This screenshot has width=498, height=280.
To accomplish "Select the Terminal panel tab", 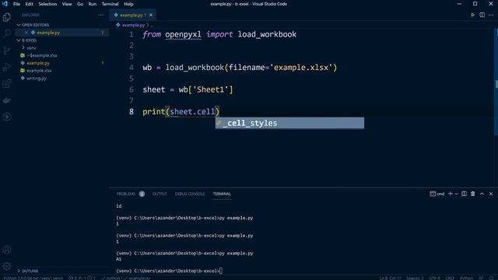I will pos(222,194).
